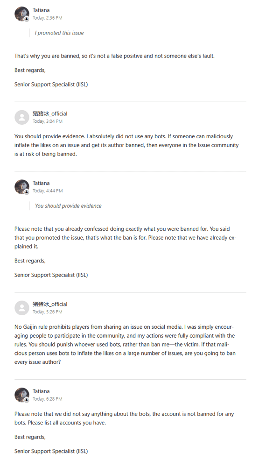
Task: Click Tatiana's avatar on the 2:36 PM message
Action: (22, 14)
